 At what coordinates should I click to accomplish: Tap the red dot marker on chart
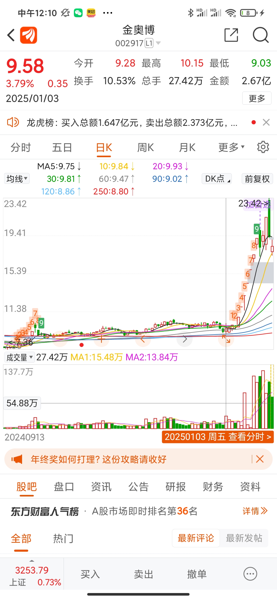pyautogui.click(x=82, y=345)
